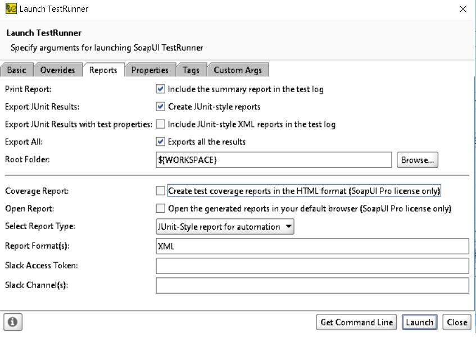Click the Browse button for Root Folder
476x338 pixels.
point(417,160)
